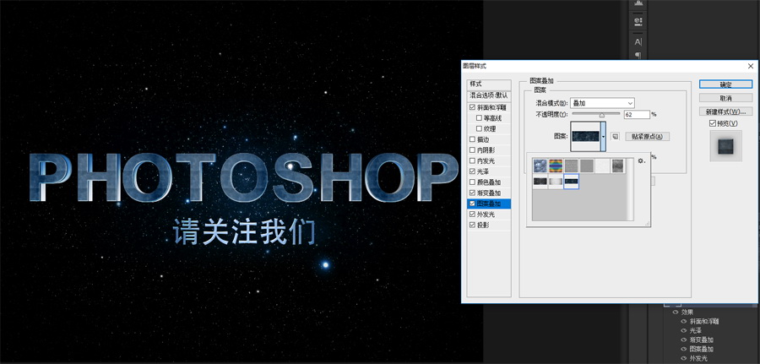Click the 请关注我们 text on canvas

pos(245,231)
